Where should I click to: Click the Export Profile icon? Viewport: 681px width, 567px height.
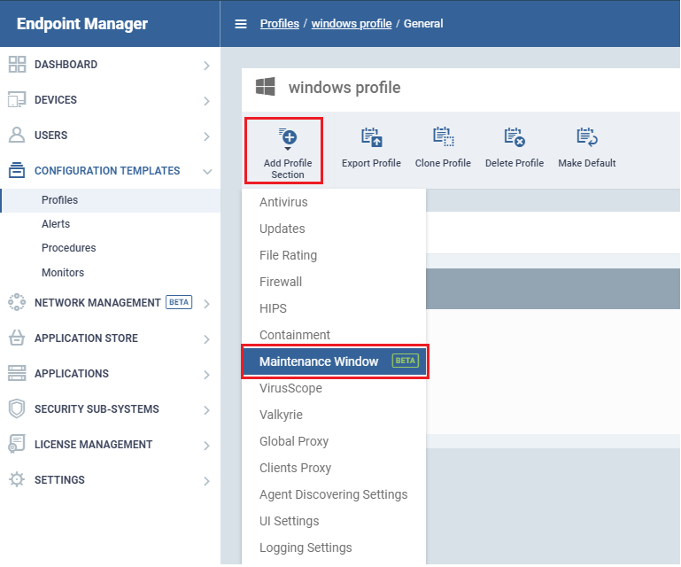tap(371, 137)
